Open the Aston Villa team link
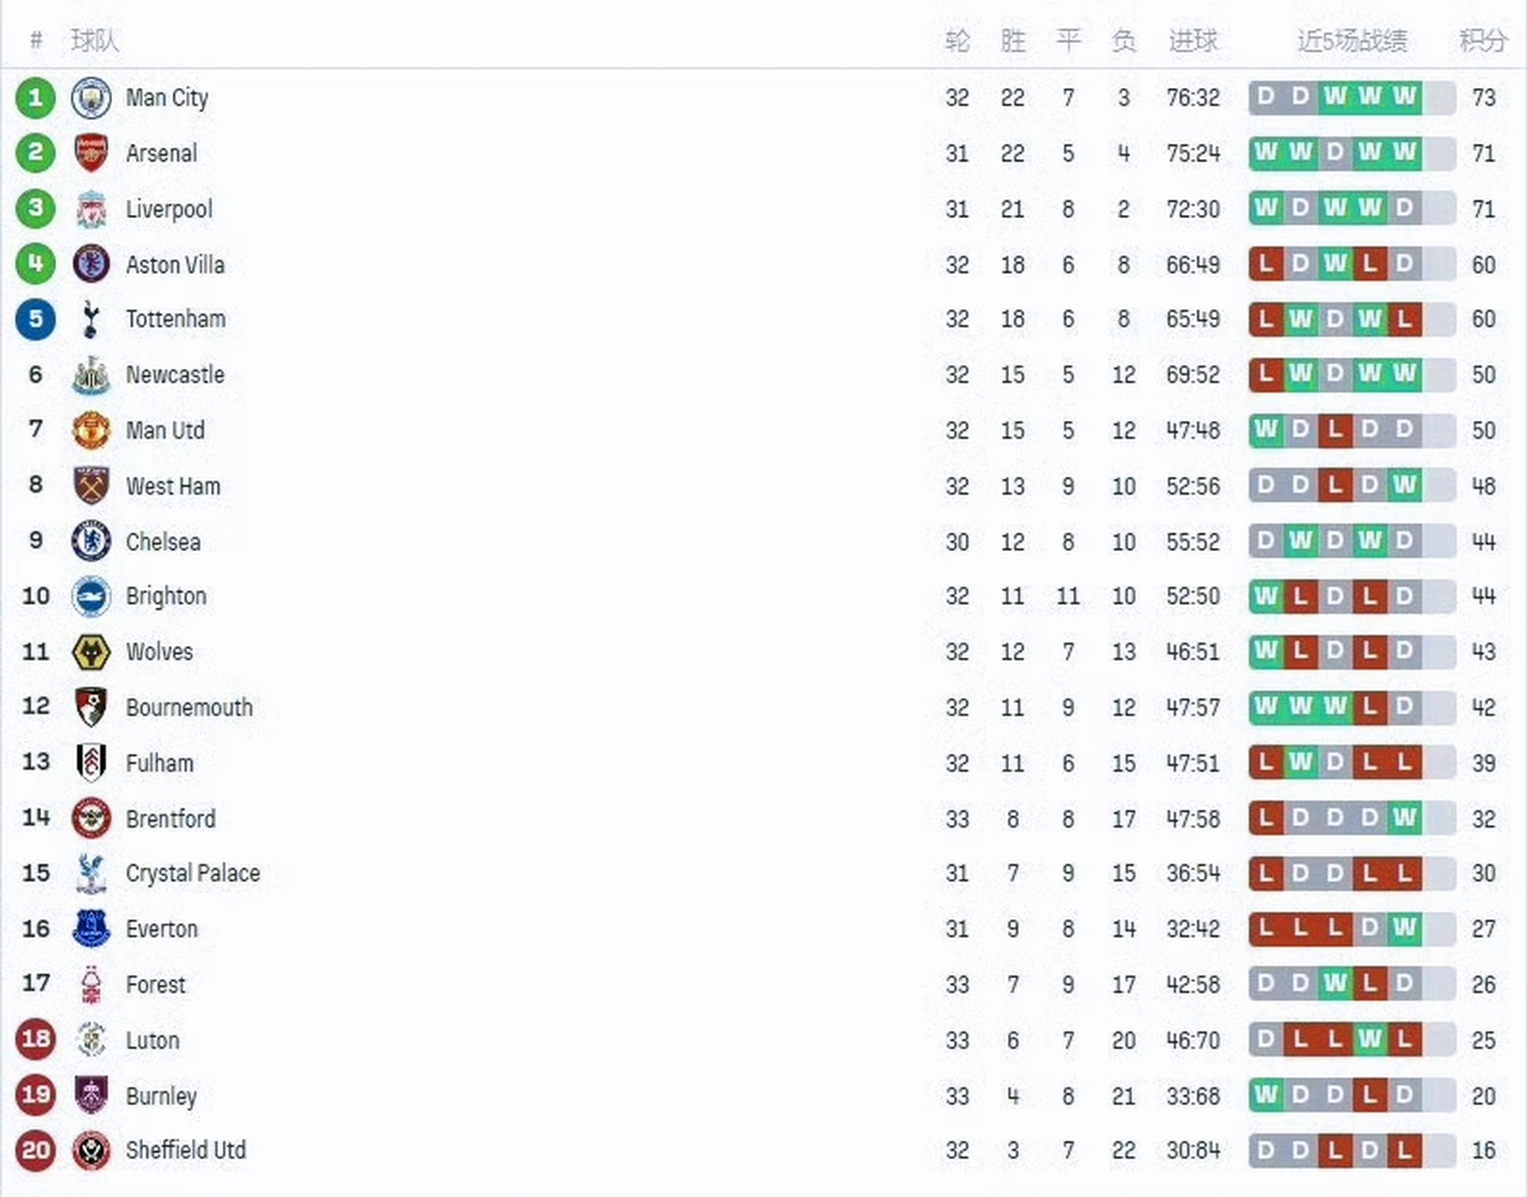 coord(175,265)
